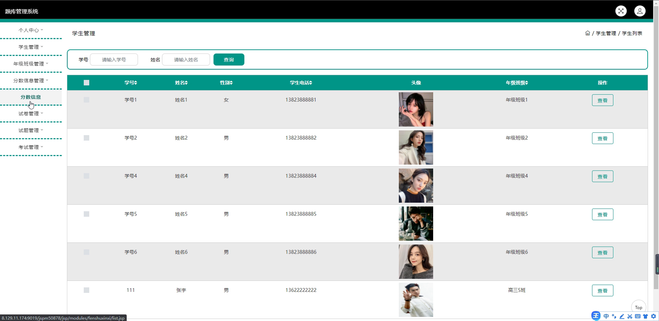This screenshot has height=321, width=659.
Task: Click 查看 button for 学号6
Action: (x=602, y=252)
